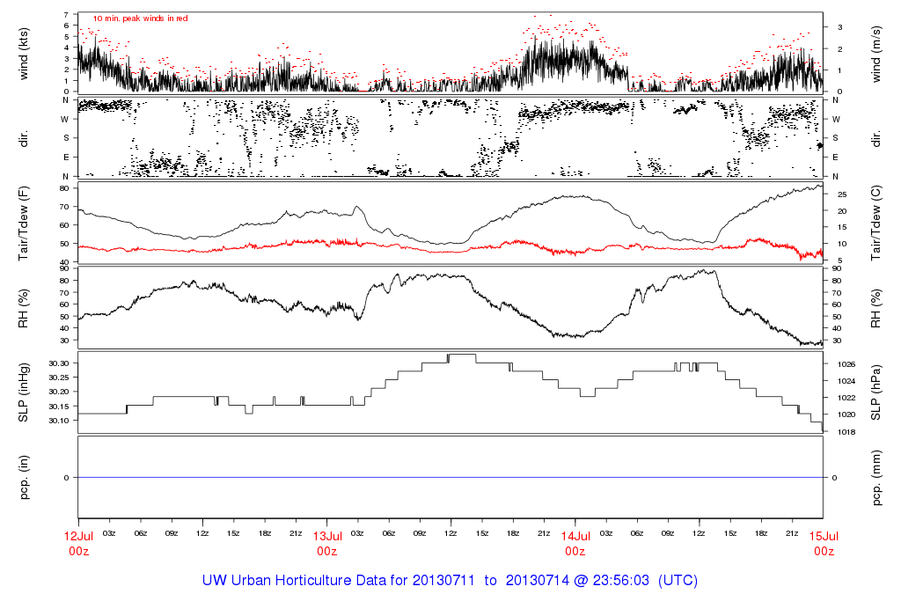Image resolution: width=901 pixels, height=616 pixels.
Task: Select the "30.20" tick on SLP axis
Action: (59, 392)
